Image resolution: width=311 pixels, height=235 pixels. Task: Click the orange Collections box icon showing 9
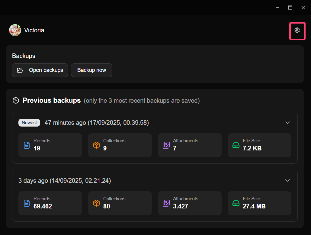coord(96,145)
